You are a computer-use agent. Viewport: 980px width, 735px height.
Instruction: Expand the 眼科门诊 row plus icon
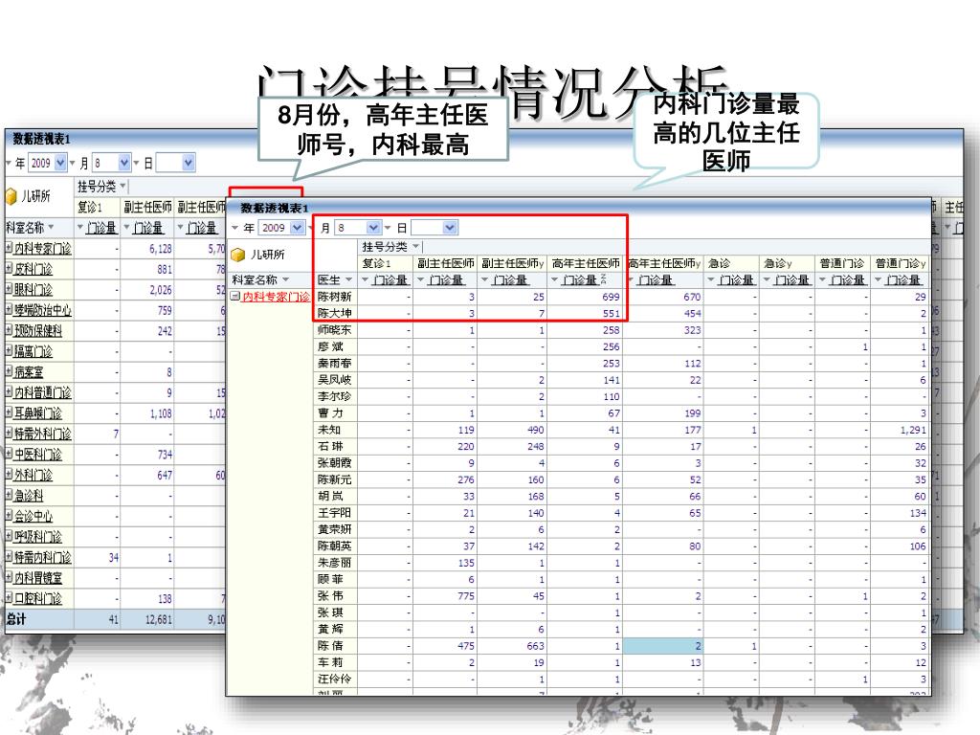9,290
